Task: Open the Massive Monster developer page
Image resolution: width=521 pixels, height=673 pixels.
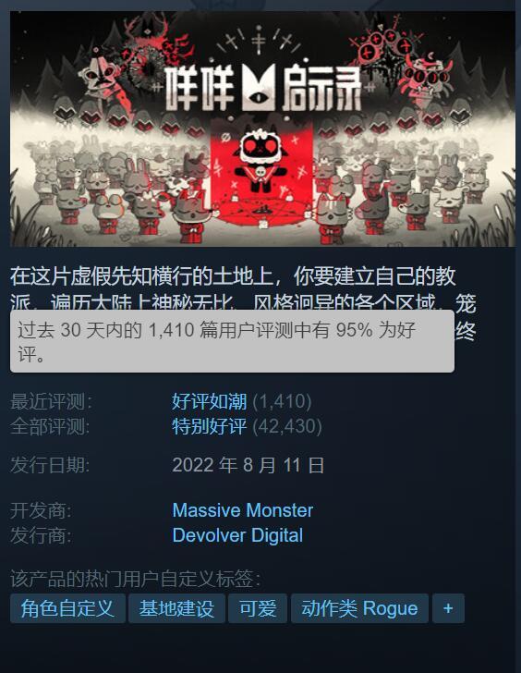Action: point(243,510)
